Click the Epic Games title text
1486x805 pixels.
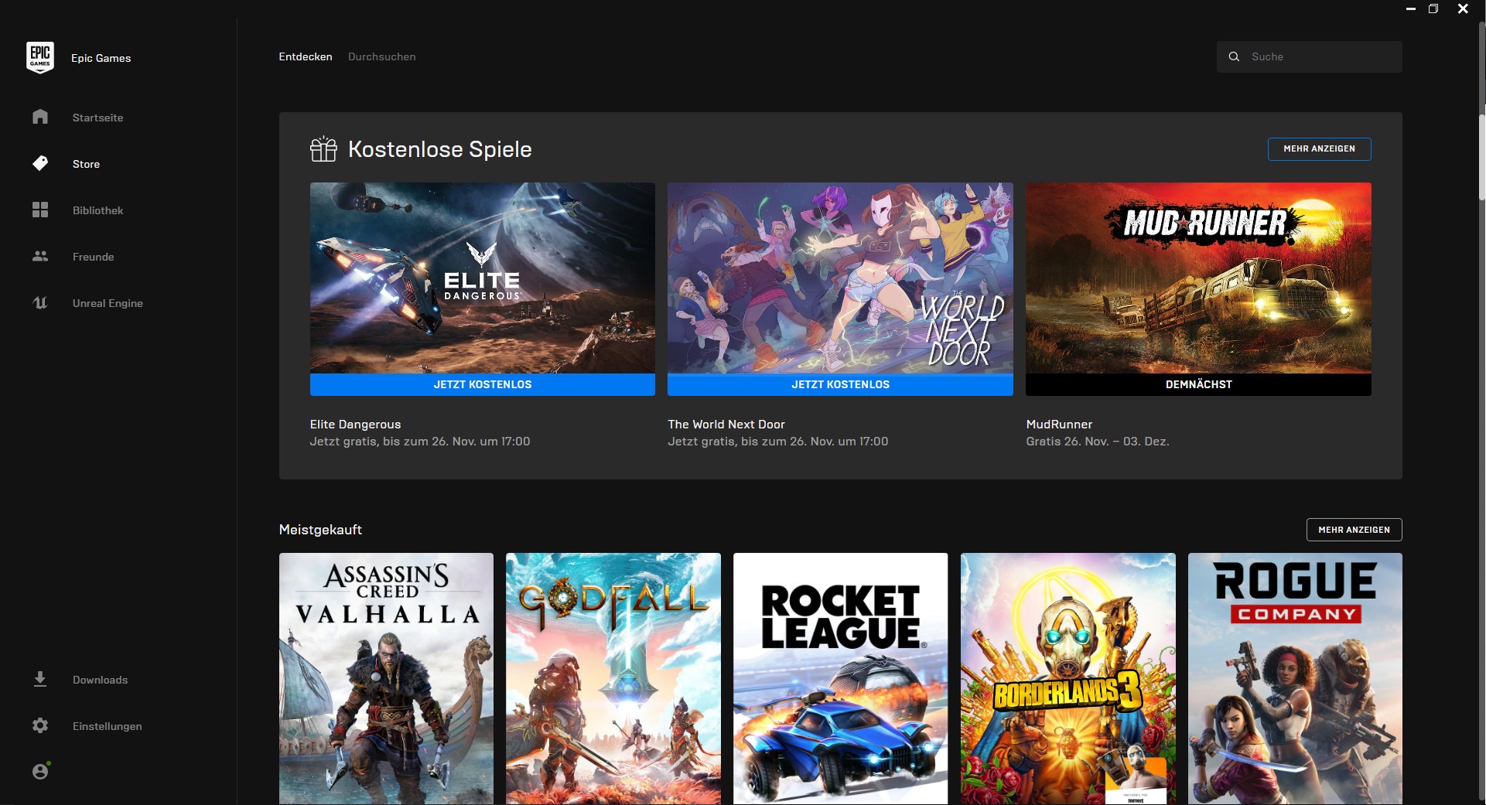[101, 58]
